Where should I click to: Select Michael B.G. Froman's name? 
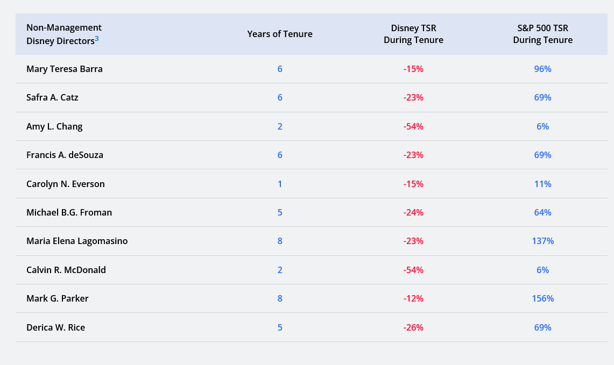pyautogui.click(x=69, y=212)
